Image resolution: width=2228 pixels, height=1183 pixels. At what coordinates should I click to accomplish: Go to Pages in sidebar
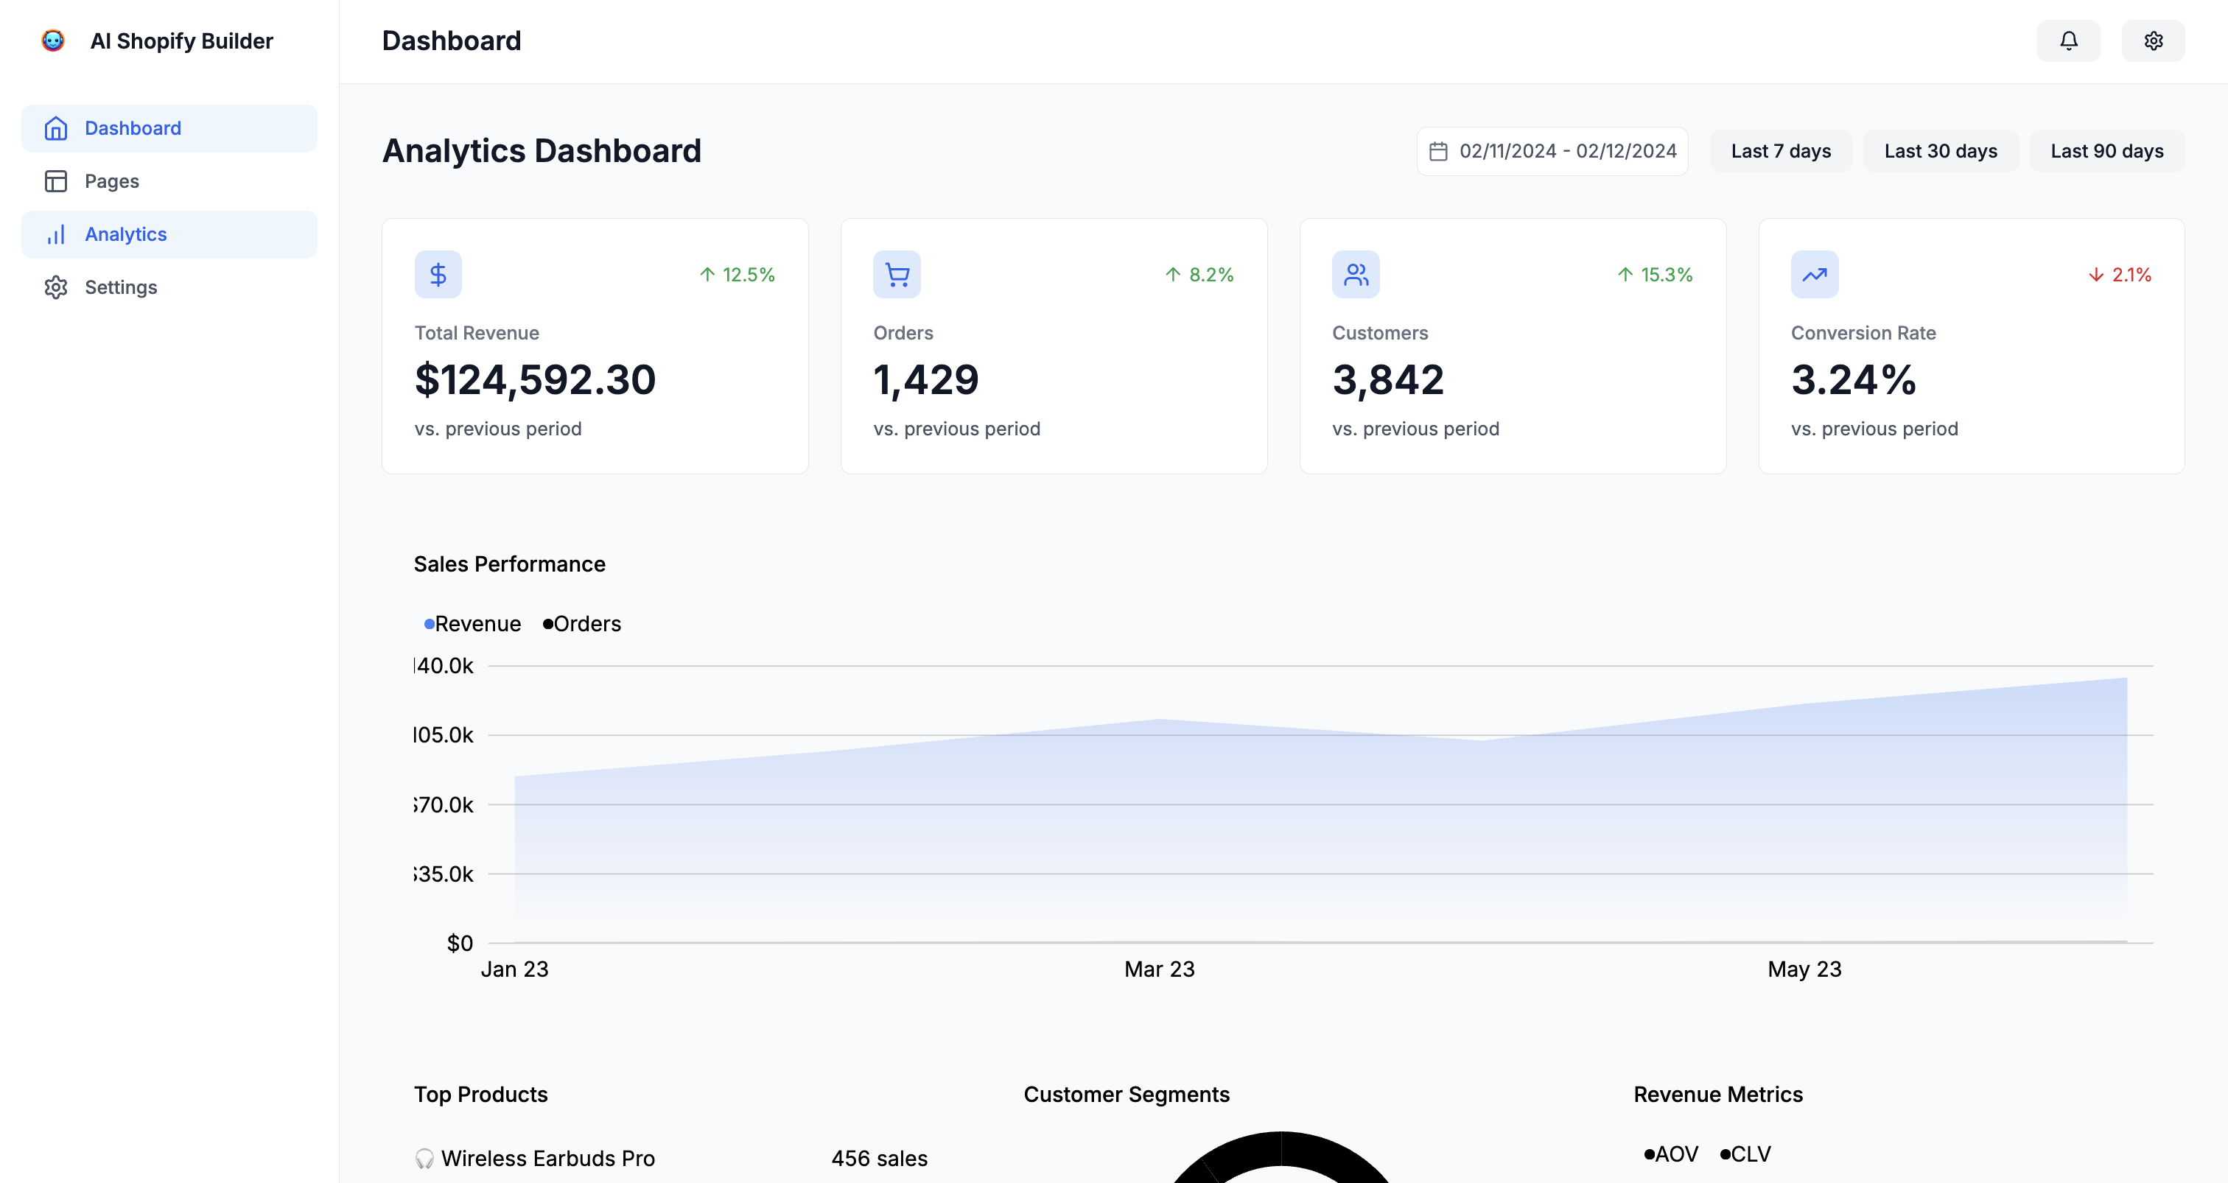[x=111, y=180]
